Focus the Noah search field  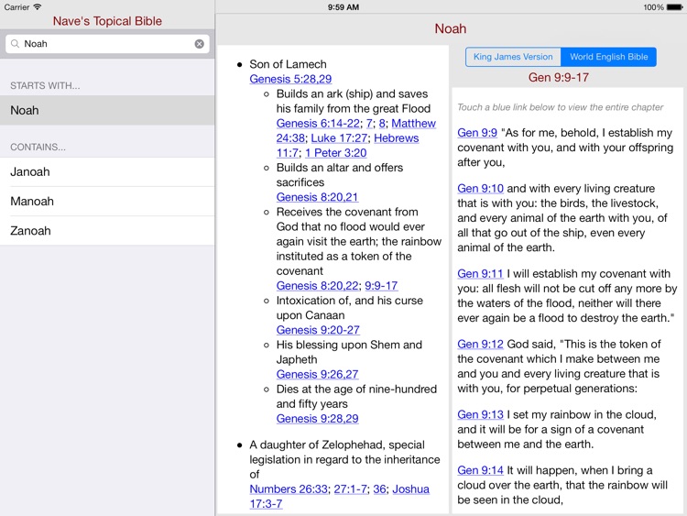(x=107, y=44)
